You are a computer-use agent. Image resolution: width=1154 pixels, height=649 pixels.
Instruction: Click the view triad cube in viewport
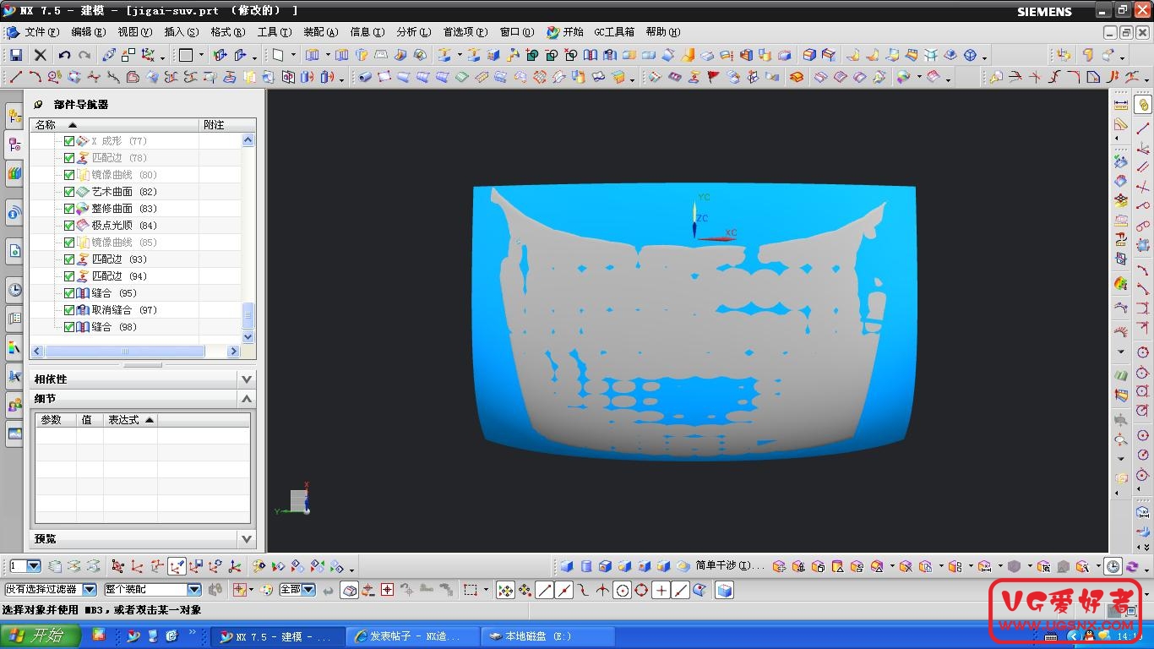298,500
